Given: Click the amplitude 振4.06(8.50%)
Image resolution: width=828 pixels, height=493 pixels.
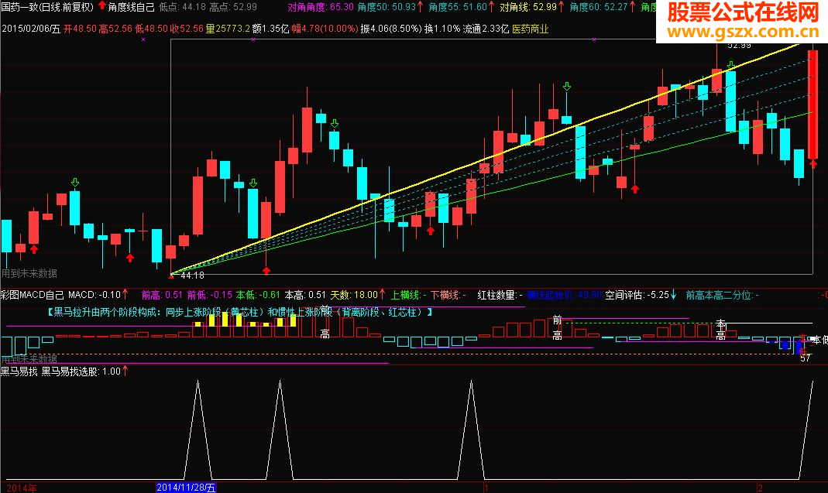Looking at the screenshot, I should 391,29.
